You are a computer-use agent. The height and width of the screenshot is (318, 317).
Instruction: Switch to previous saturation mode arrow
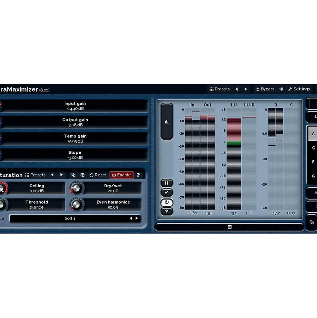[131, 219]
